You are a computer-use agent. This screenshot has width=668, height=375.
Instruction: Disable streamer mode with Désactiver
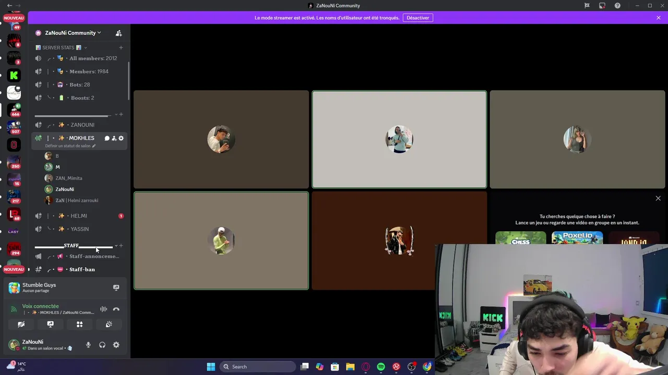[418, 18]
